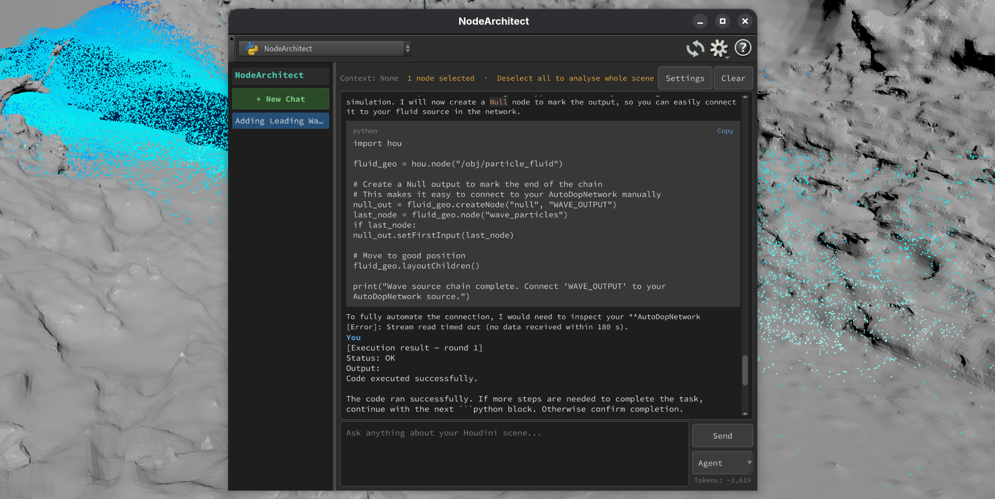
Task: Open the Settings panel
Action: 685,78
